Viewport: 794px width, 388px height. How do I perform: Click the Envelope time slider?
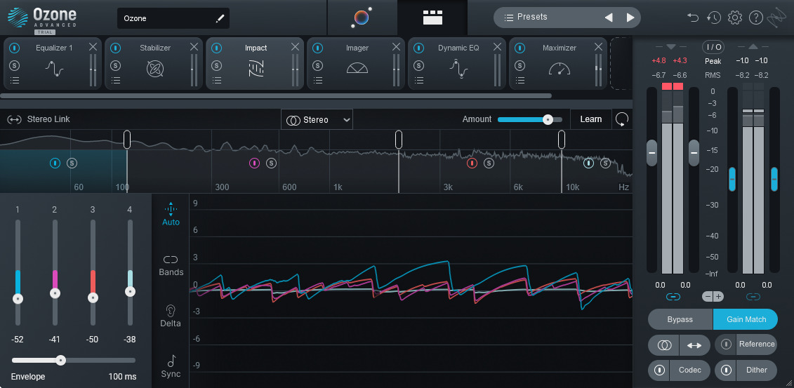pyautogui.click(x=74, y=361)
